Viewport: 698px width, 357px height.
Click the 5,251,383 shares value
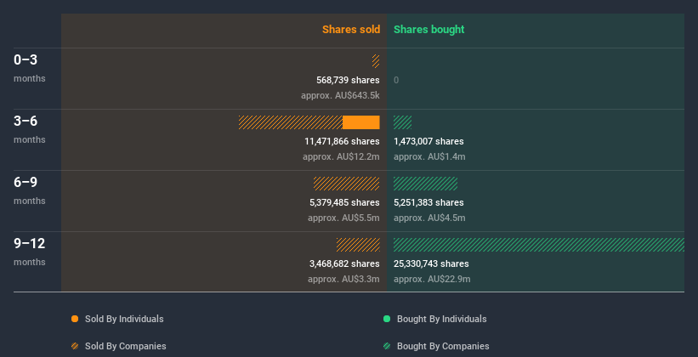428,202
